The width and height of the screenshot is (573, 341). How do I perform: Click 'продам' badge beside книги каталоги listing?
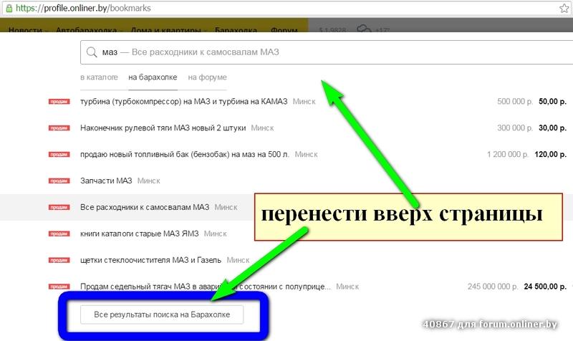[58, 234]
